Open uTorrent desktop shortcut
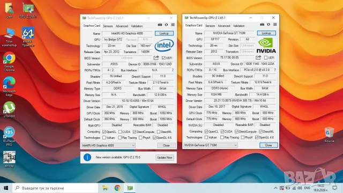This screenshot has width=343, height=193. pos(9,109)
